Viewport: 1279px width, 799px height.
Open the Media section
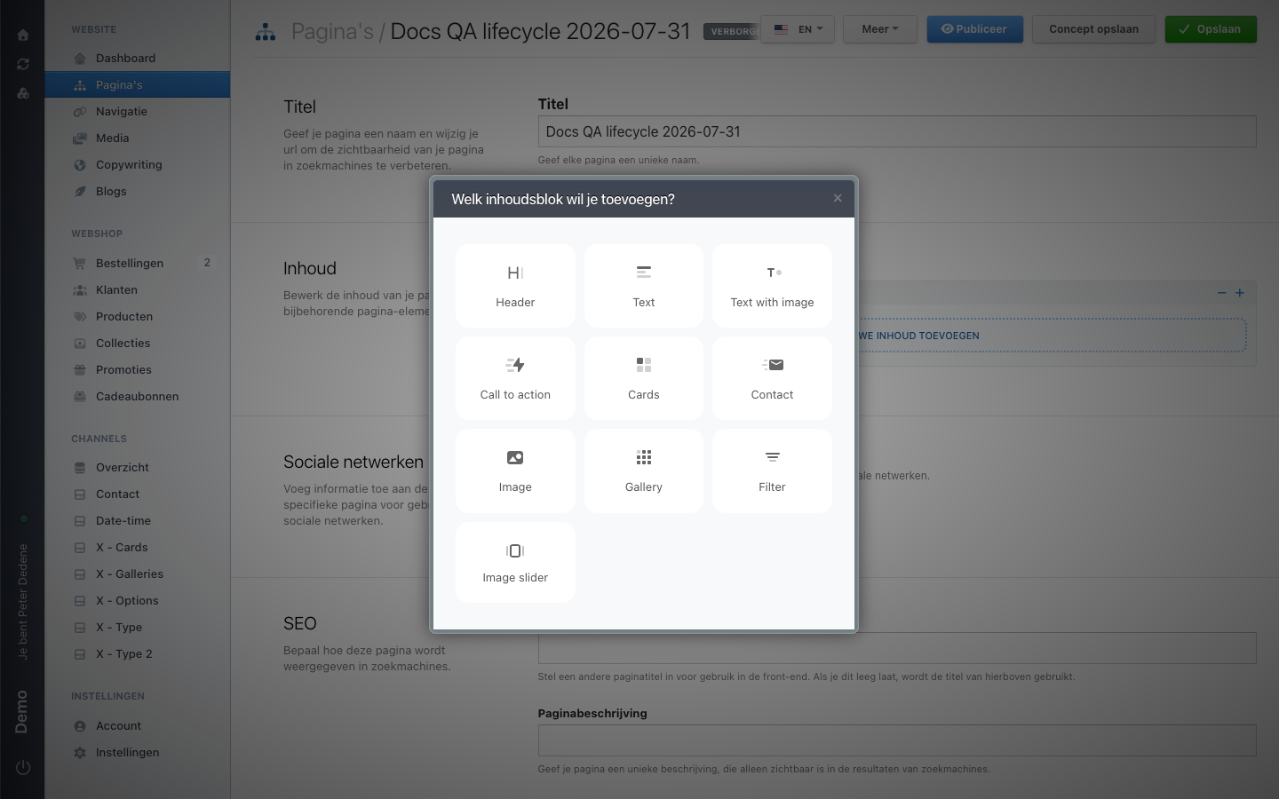[x=138, y=138]
